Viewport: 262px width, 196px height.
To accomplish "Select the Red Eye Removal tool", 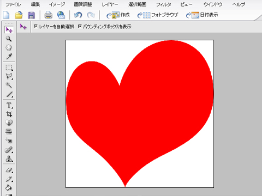I will click(x=9, y=140).
